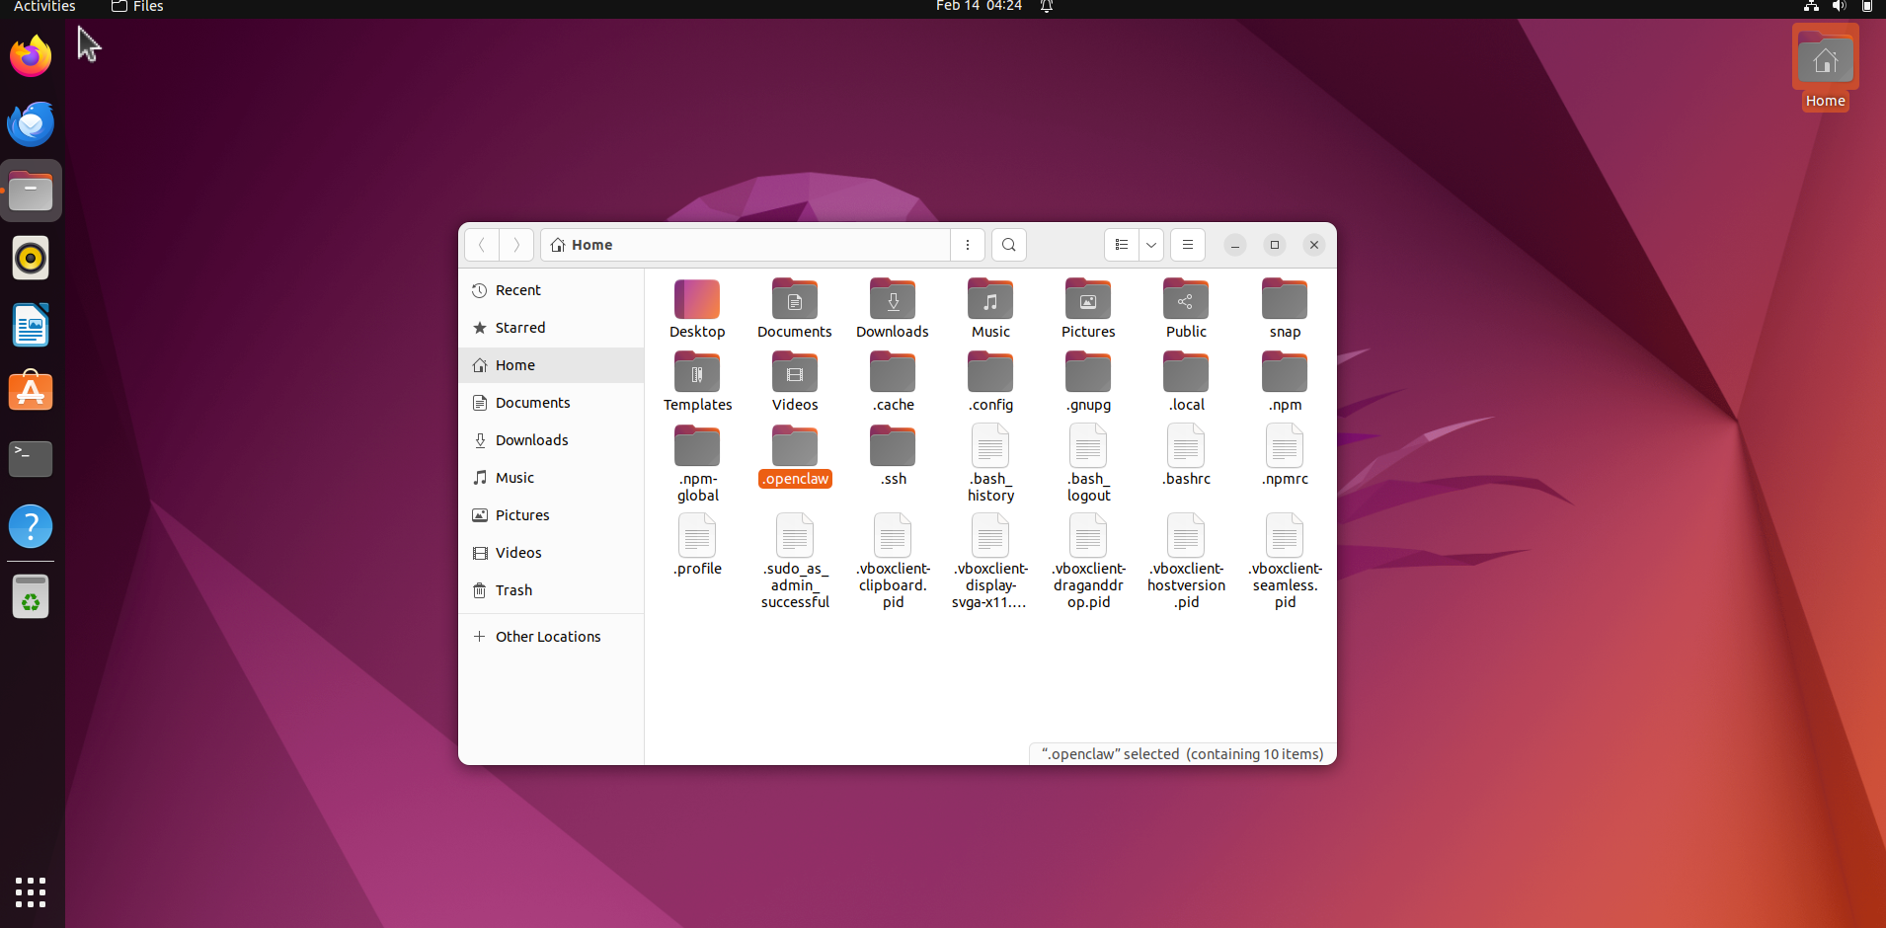1886x928 pixels.
Task: Expand the view options dropdown arrow
Action: point(1151,245)
